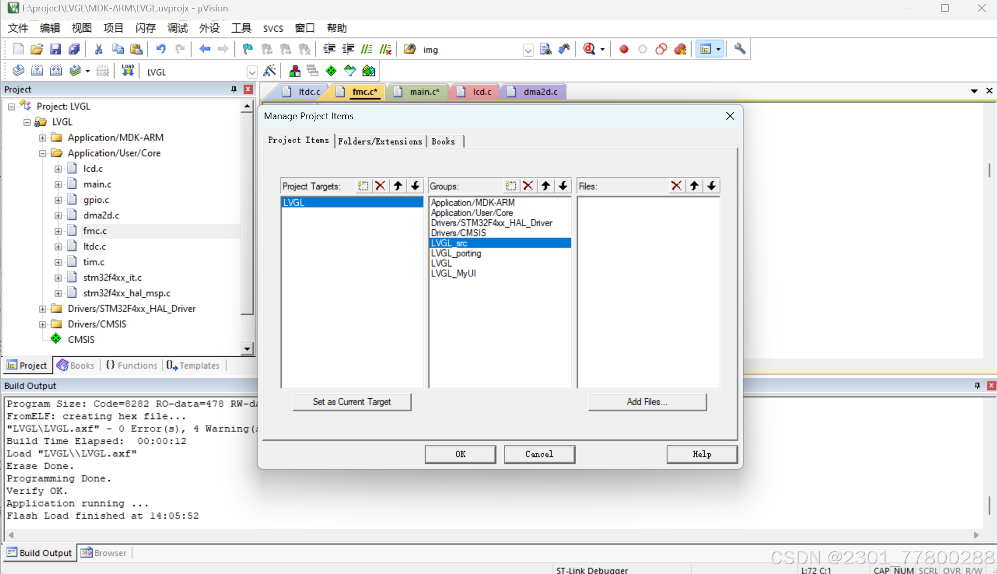Toggle the Project panel auto-hide pin
997x574 pixels.
[234, 89]
